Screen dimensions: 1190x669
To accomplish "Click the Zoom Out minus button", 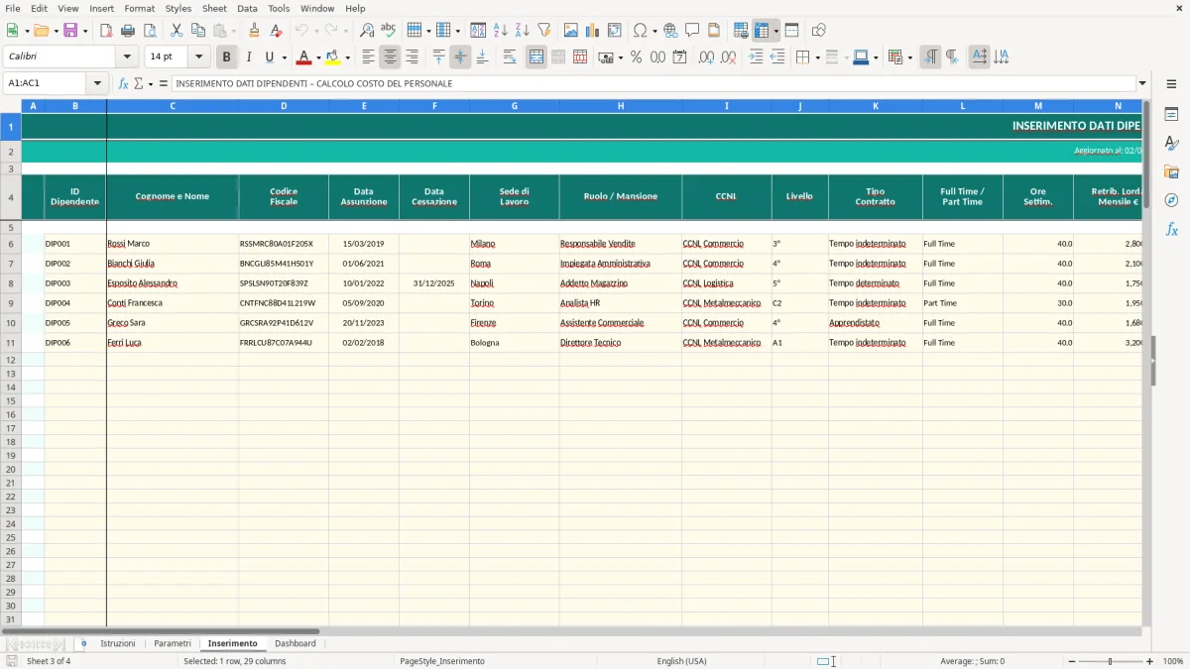I will (x=1072, y=661).
